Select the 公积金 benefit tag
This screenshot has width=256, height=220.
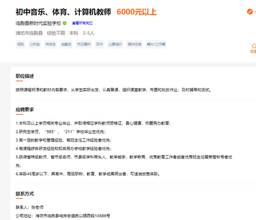pos(34,44)
